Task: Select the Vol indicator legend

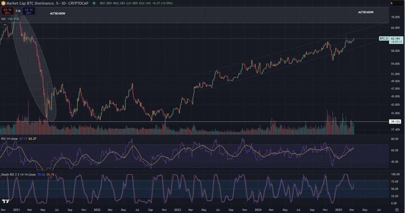Action: point(3,19)
